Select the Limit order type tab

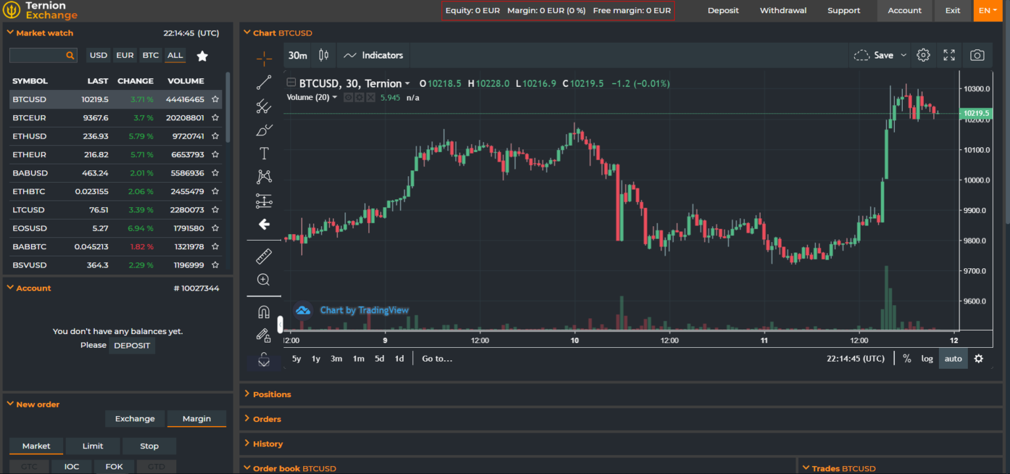pyautogui.click(x=93, y=446)
